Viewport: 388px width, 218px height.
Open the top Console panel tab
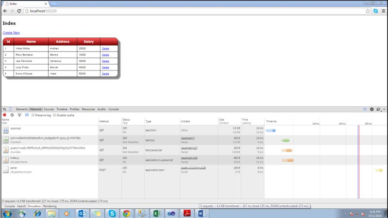click(113, 109)
